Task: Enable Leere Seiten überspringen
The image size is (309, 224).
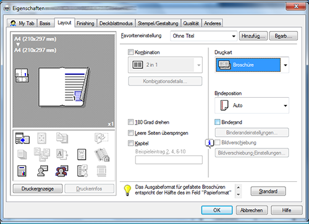Action: point(130,133)
